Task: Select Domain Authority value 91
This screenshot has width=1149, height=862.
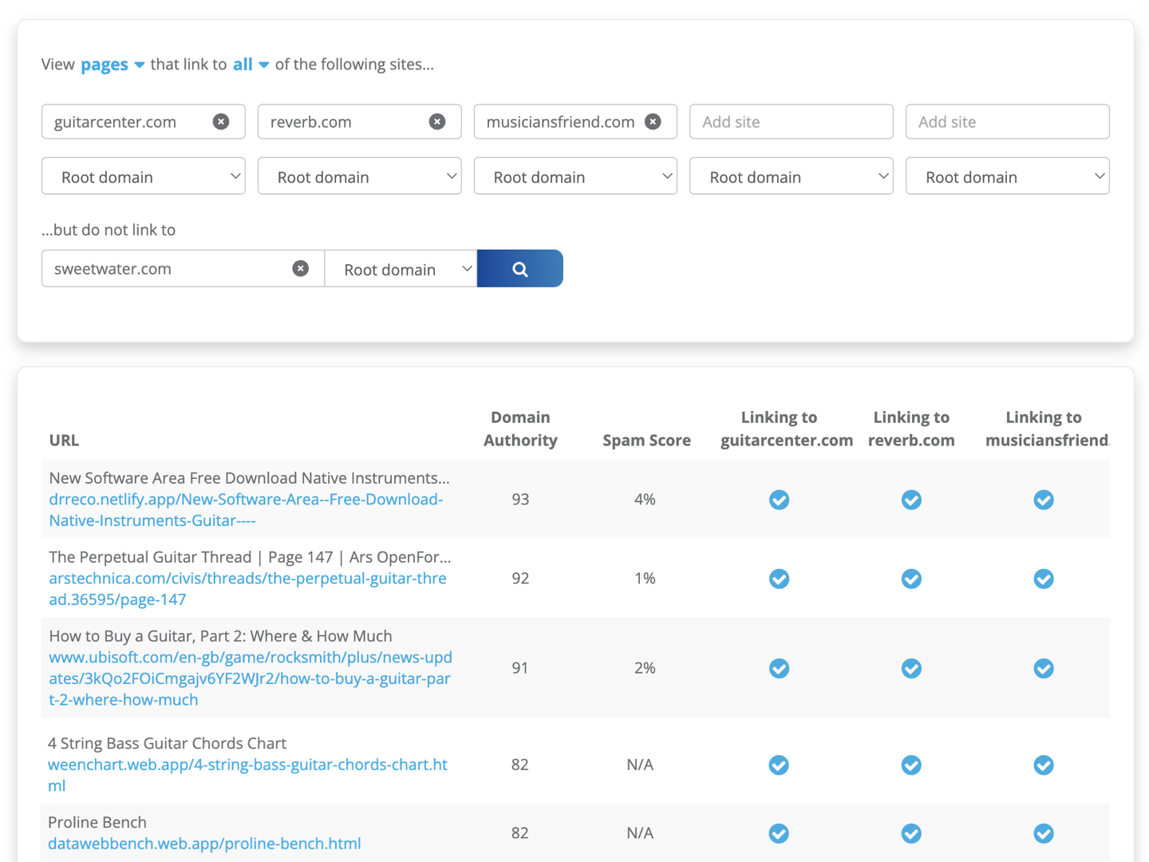Action: (520, 668)
